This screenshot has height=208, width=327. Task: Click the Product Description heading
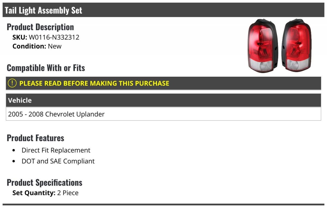pyautogui.click(x=40, y=27)
